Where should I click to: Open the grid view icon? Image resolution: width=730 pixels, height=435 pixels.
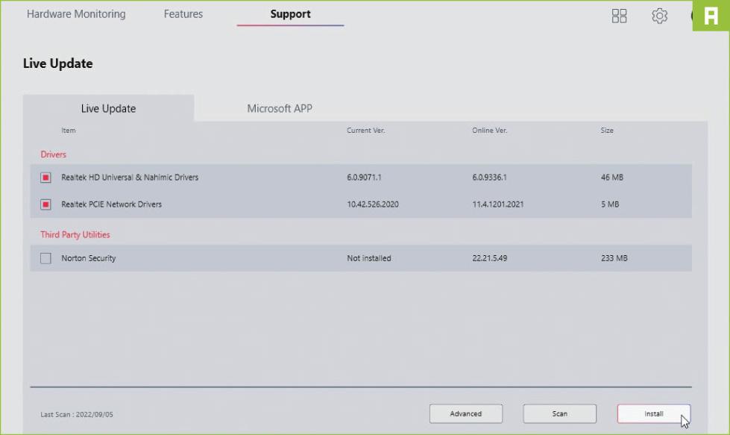[619, 16]
